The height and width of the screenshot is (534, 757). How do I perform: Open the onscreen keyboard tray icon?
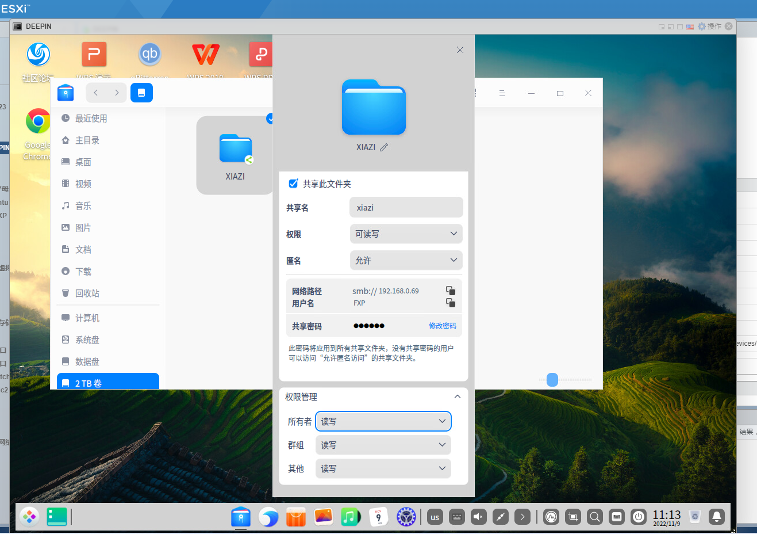616,517
